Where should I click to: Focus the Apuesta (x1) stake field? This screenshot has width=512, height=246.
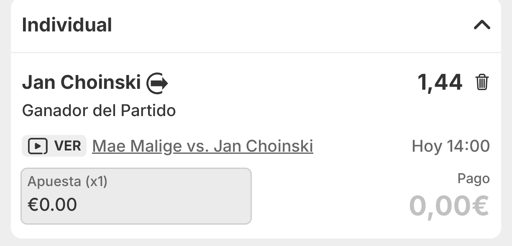point(136,196)
